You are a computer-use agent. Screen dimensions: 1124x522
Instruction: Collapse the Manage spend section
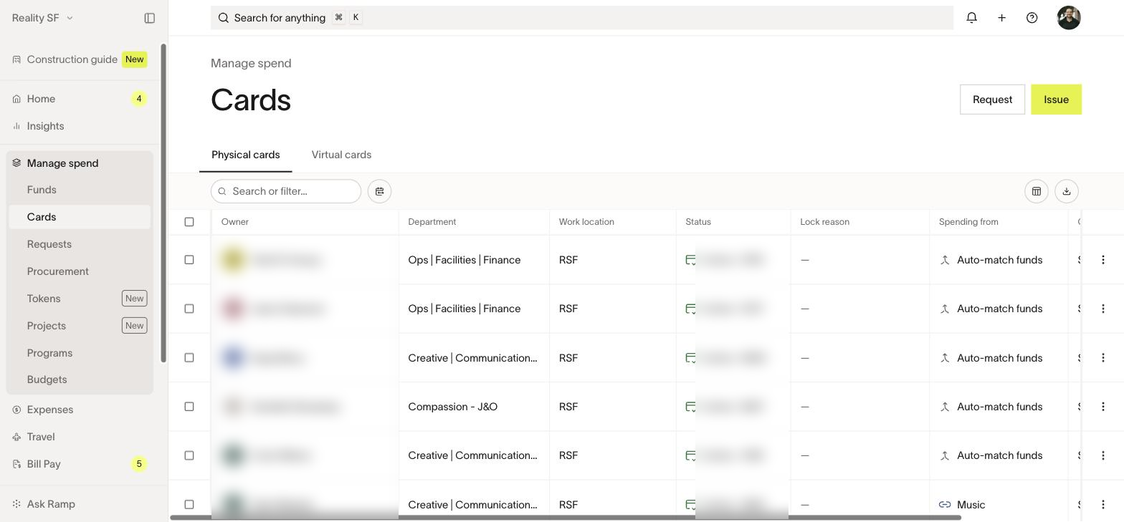point(80,163)
